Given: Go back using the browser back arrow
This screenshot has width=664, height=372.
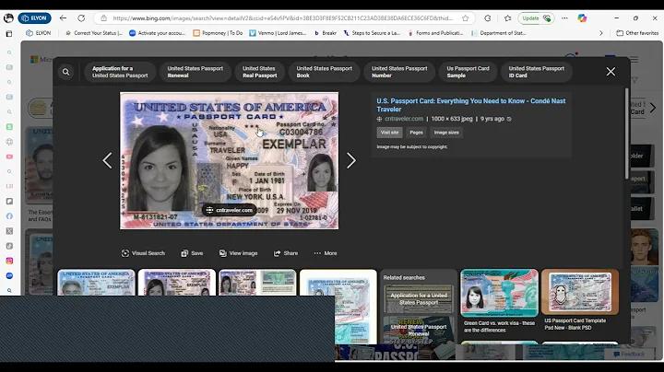Looking at the screenshot, I should 63,18.
